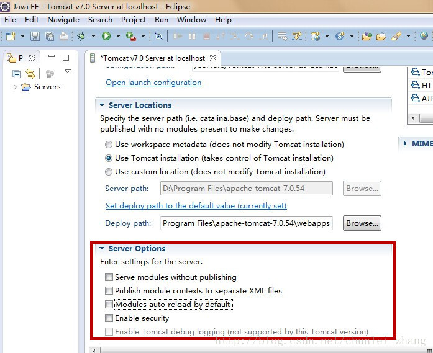433x353 pixels.
Task: Maximize the Project Explorer panel
Action: pyautogui.click(x=66, y=58)
